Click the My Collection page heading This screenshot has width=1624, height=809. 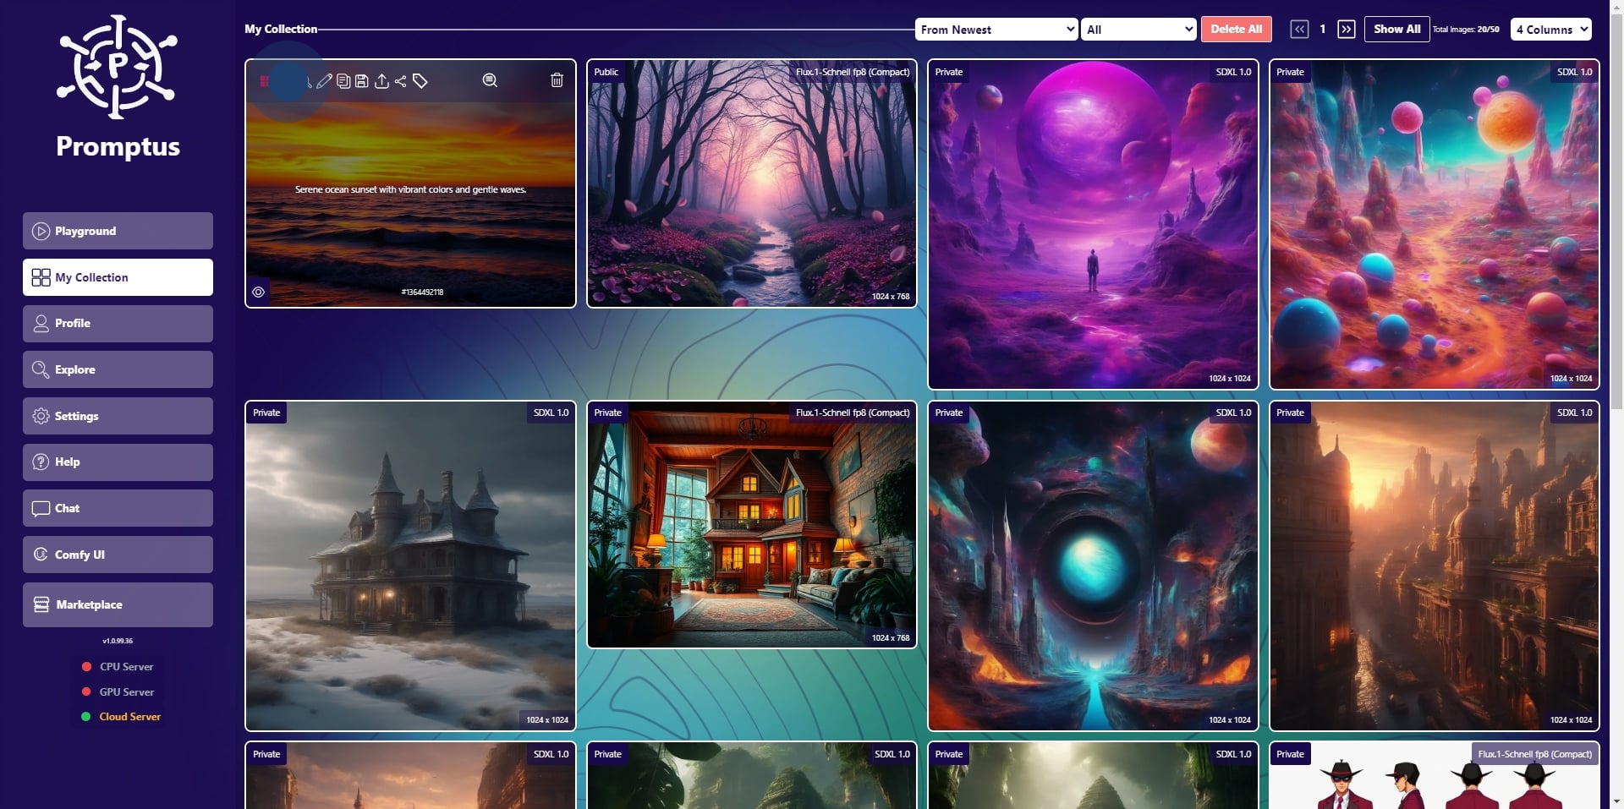(x=281, y=30)
